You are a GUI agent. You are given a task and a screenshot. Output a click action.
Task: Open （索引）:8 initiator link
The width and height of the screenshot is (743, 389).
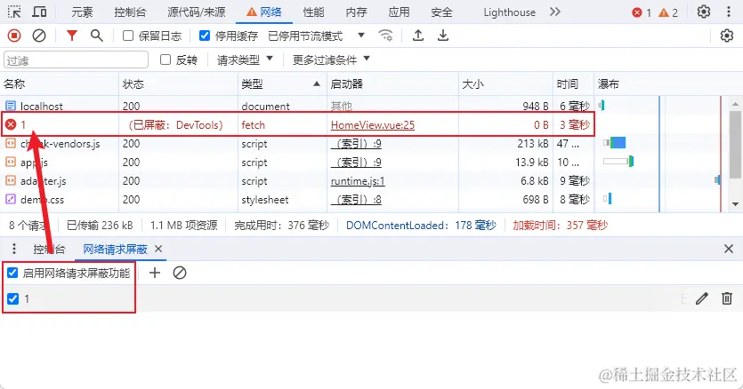click(x=356, y=200)
